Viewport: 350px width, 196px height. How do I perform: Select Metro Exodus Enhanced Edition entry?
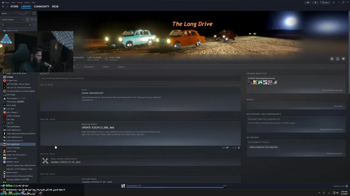point(19,176)
